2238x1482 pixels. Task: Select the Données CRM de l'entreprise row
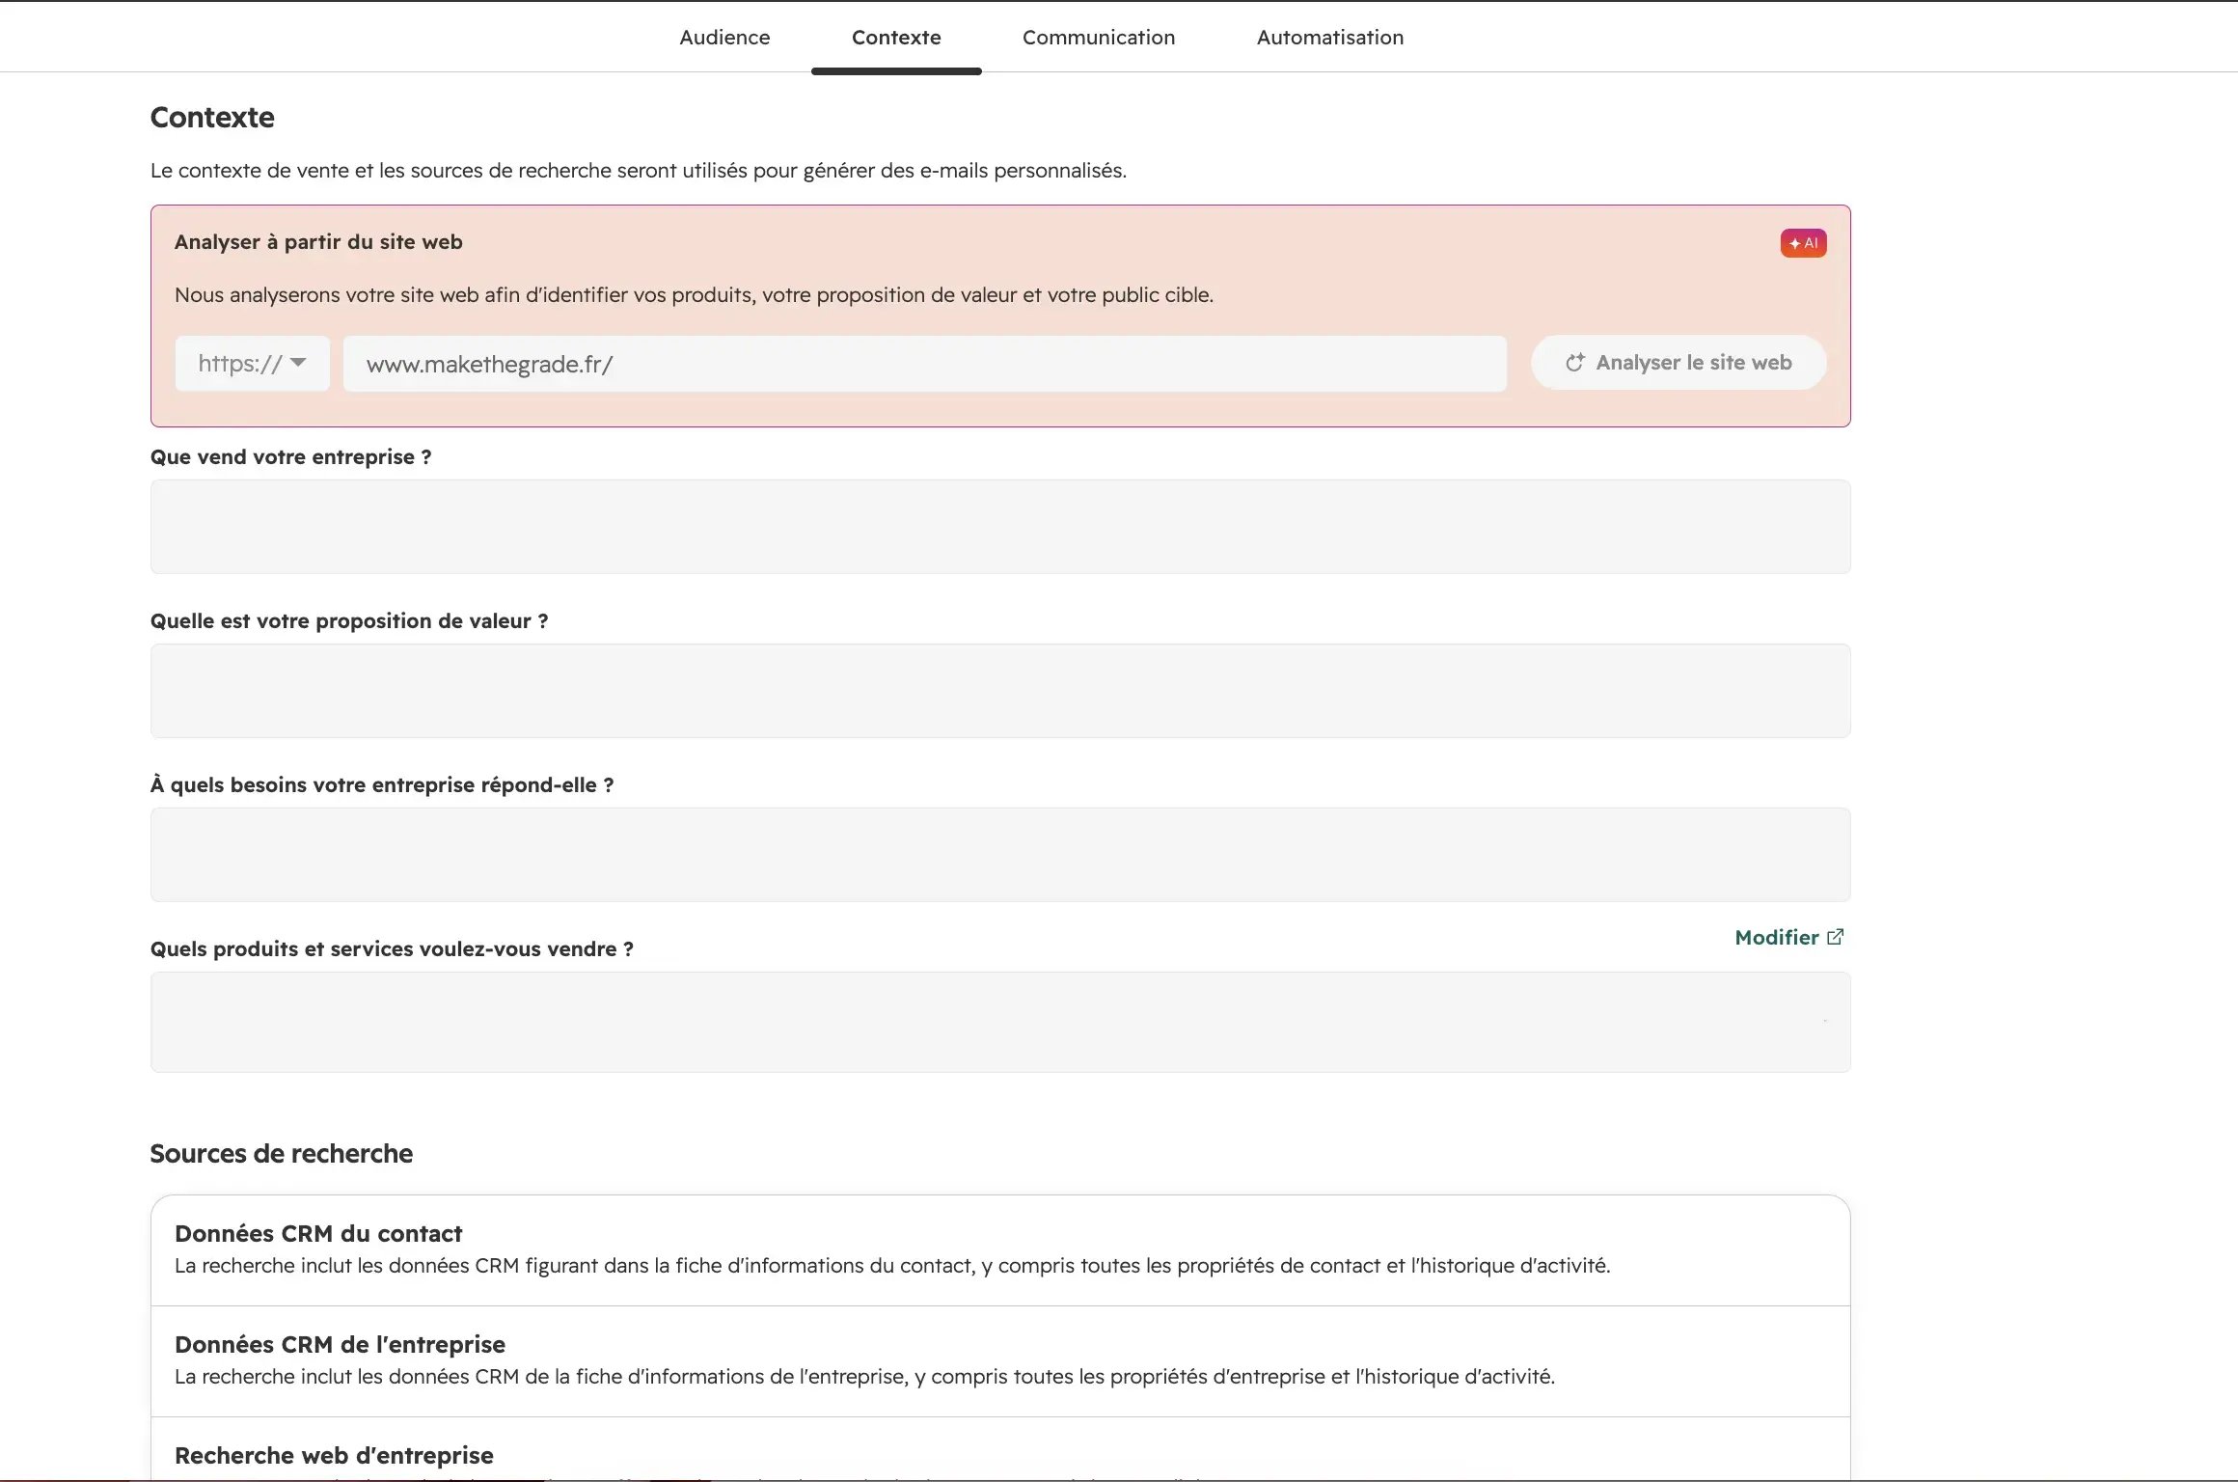(1000, 1361)
